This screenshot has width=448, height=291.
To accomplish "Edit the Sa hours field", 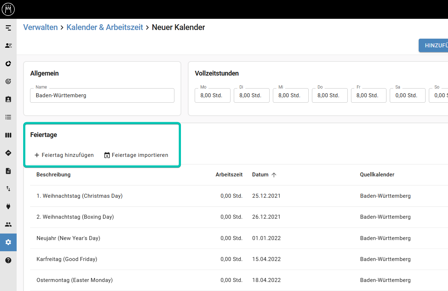I will point(407,95).
